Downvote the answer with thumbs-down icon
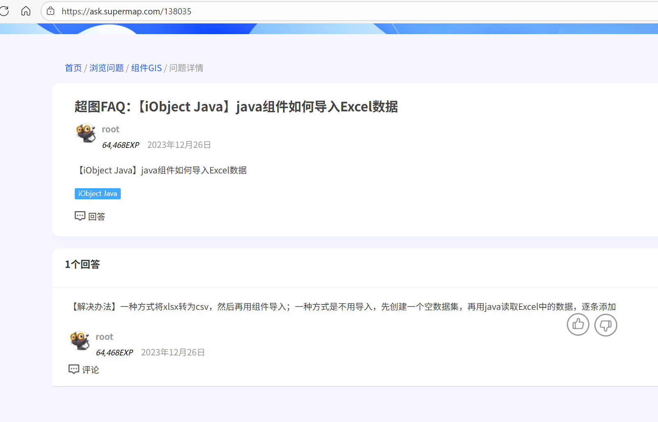 606,325
